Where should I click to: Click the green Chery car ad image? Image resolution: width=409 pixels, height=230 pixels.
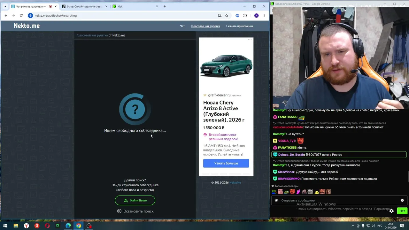pos(226,65)
